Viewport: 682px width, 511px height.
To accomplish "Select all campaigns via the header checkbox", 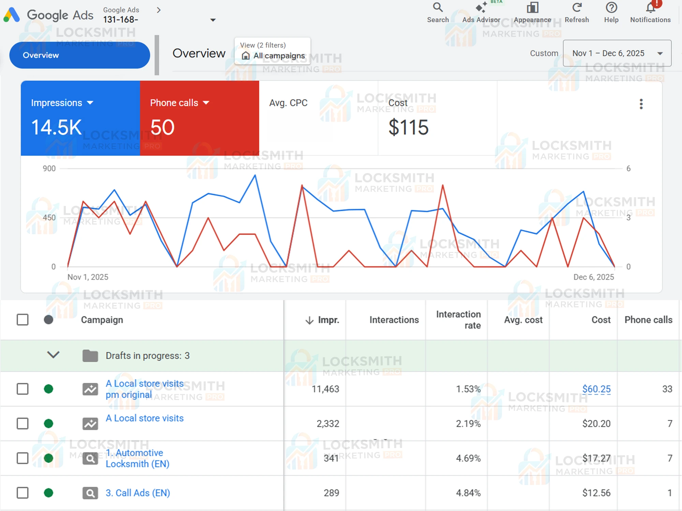I will [x=22, y=320].
